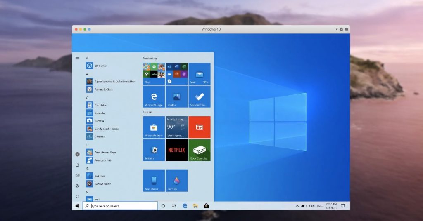Open File Explorer from the taskbar

[x=195, y=206]
